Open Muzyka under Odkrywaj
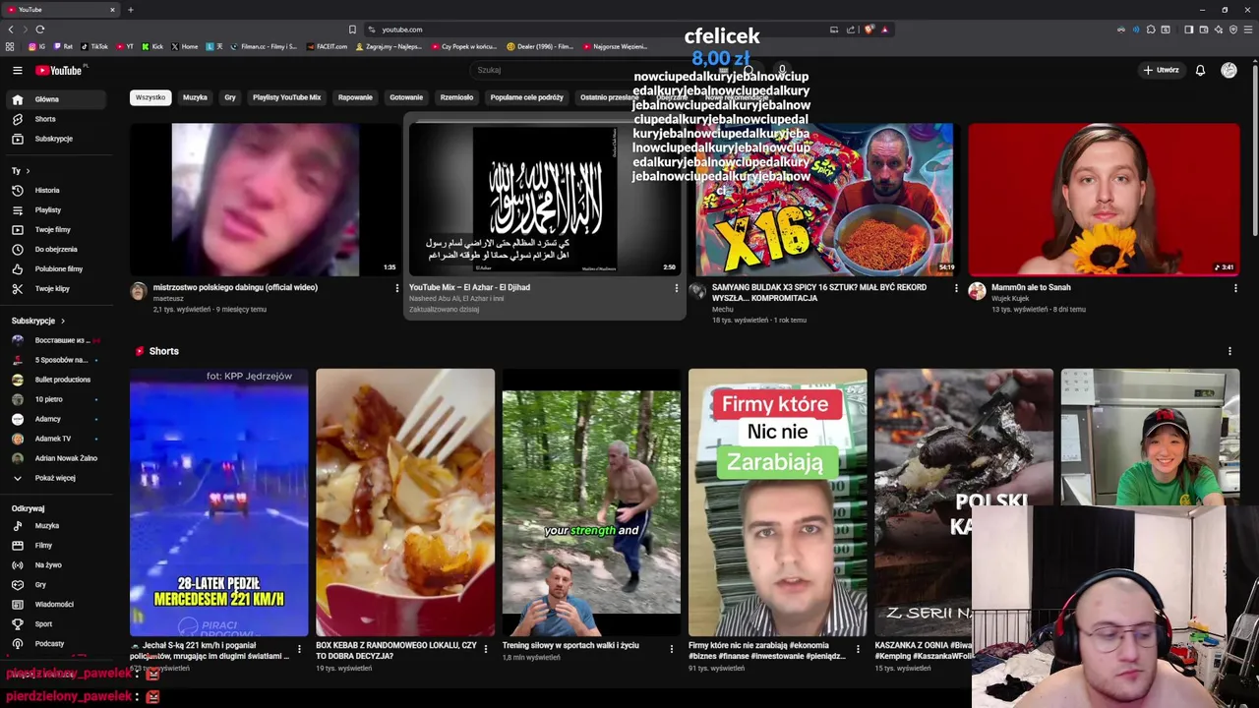The width and height of the screenshot is (1259, 708). [x=54, y=525]
